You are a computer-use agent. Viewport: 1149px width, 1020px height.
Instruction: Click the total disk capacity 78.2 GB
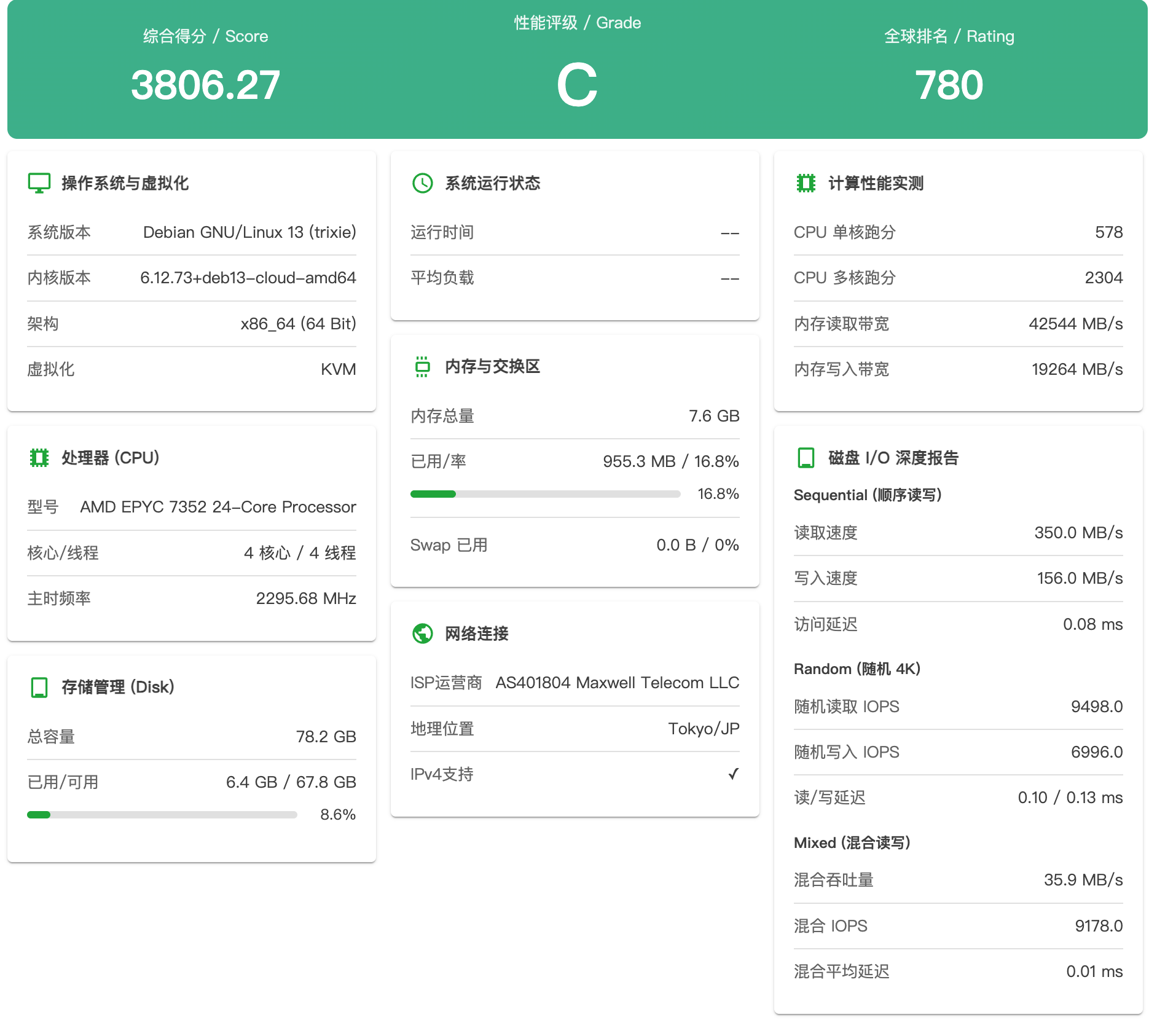click(x=326, y=737)
